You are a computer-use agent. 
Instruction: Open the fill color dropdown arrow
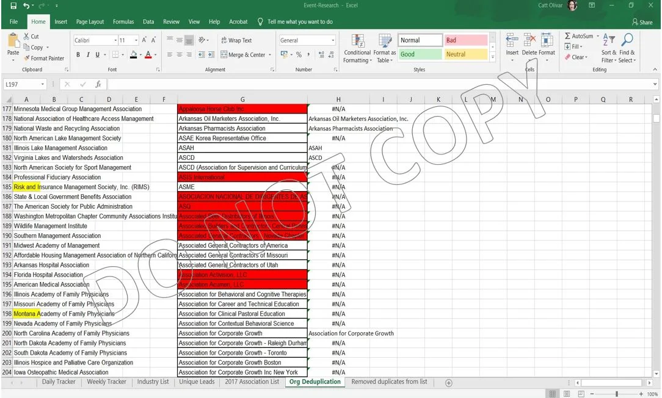click(x=140, y=55)
